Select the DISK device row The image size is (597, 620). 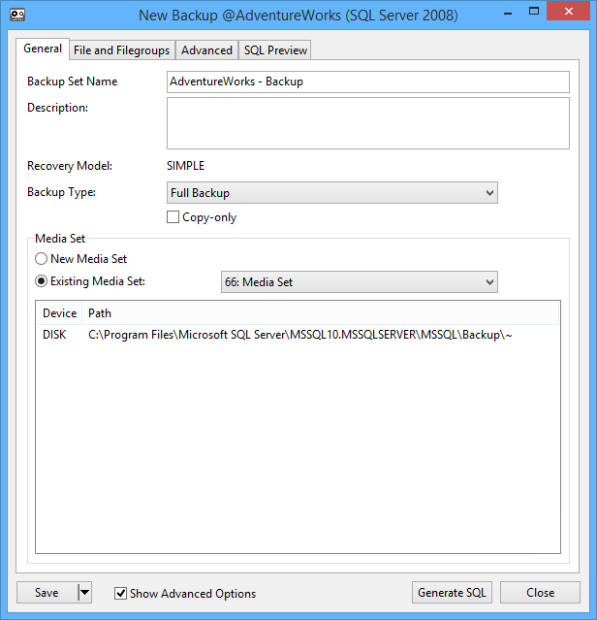[x=298, y=335]
